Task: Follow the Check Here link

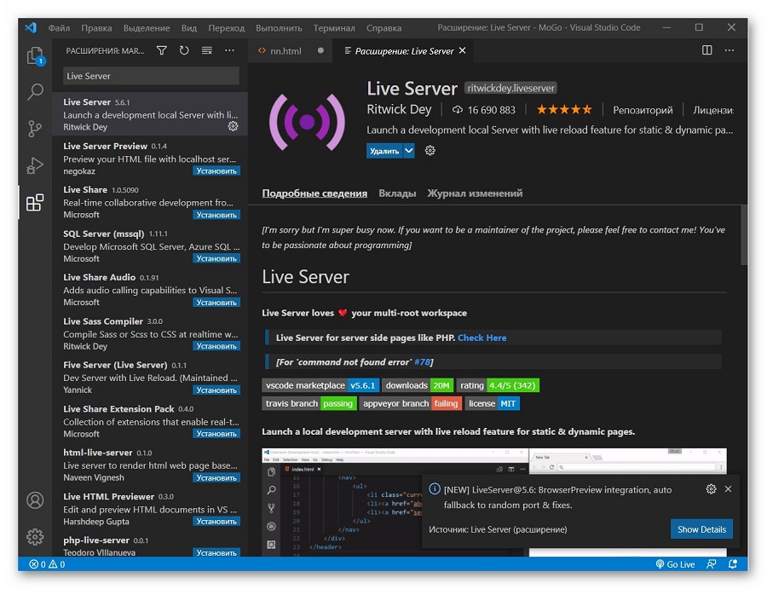Action: [x=482, y=338]
